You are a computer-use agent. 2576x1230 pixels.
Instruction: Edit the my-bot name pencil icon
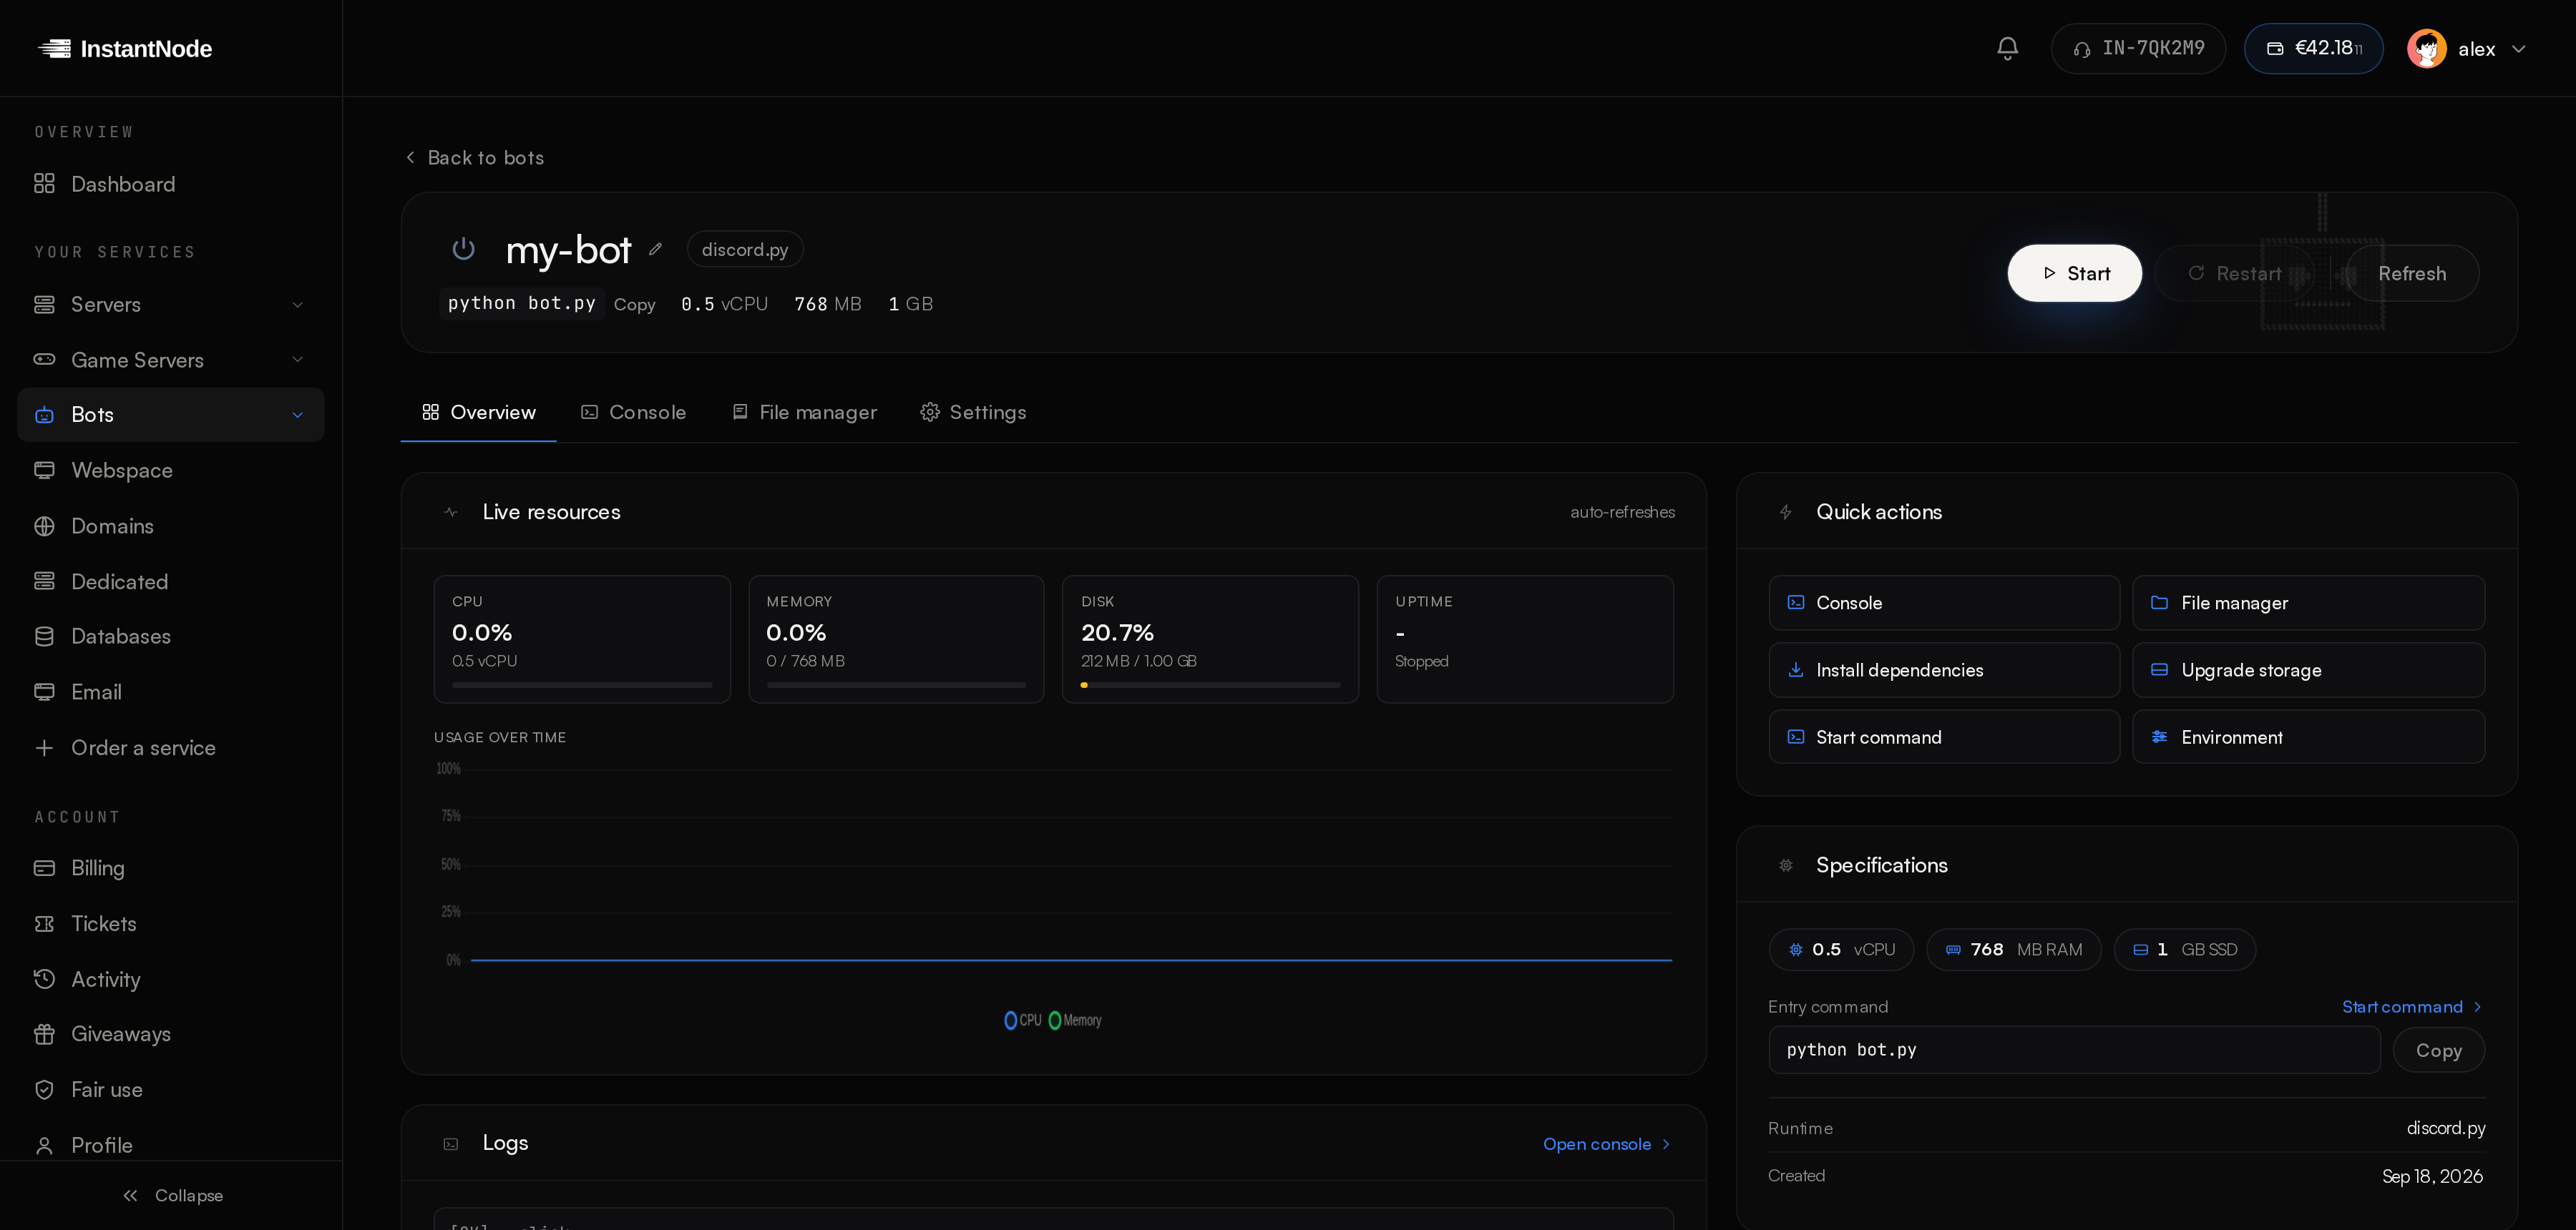(x=655, y=250)
